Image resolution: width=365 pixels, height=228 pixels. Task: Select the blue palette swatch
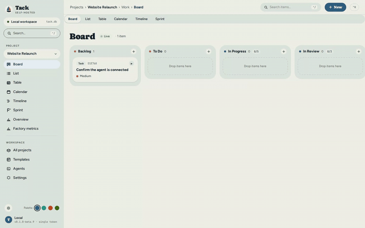(x=37, y=208)
